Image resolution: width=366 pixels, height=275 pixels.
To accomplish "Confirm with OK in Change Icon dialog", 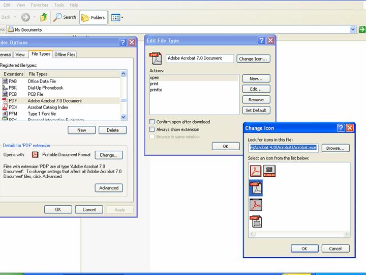I will click(304, 249).
